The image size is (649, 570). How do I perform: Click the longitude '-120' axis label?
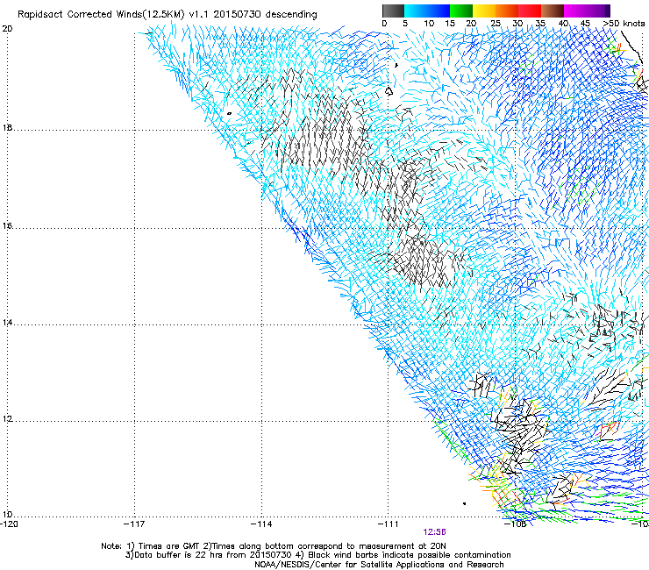click(9, 524)
